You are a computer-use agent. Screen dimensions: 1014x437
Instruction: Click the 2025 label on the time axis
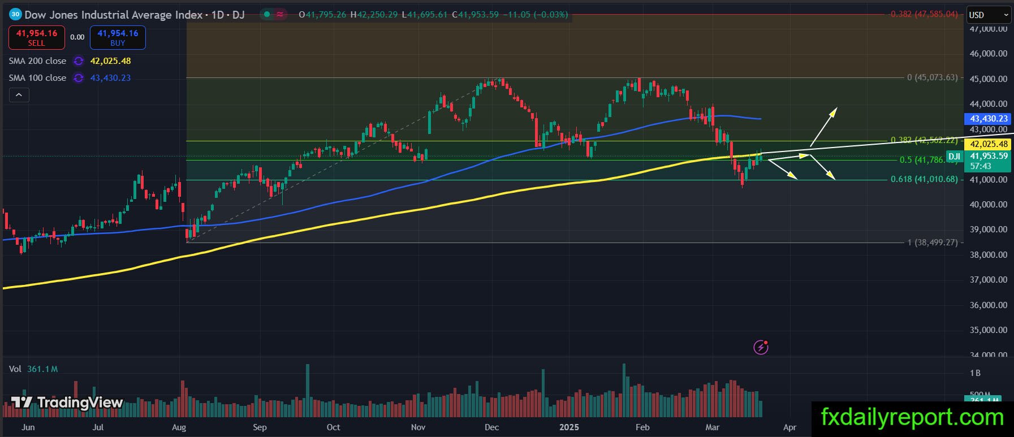coord(569,427)
